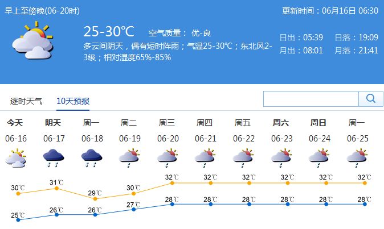Image resolution: width=384 pixels, height=229 pixels.
Task: Click the search magnifier icon
Action: tap(370, 99)
